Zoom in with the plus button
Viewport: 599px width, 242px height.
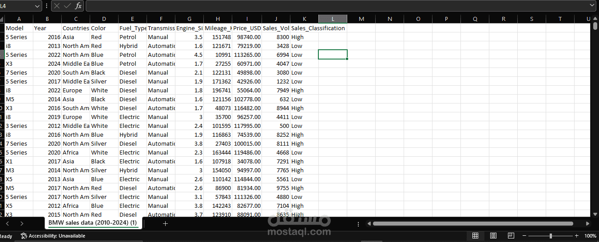pos(577,236)
